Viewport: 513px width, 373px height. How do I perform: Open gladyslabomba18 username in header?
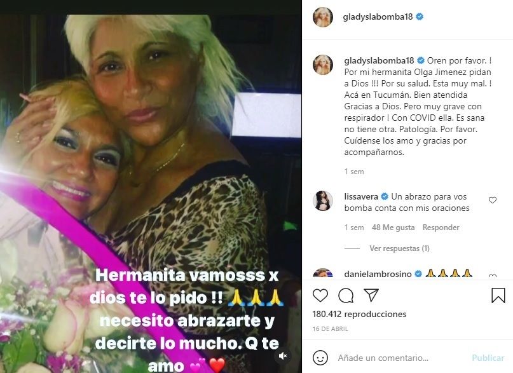coord(378,17)
